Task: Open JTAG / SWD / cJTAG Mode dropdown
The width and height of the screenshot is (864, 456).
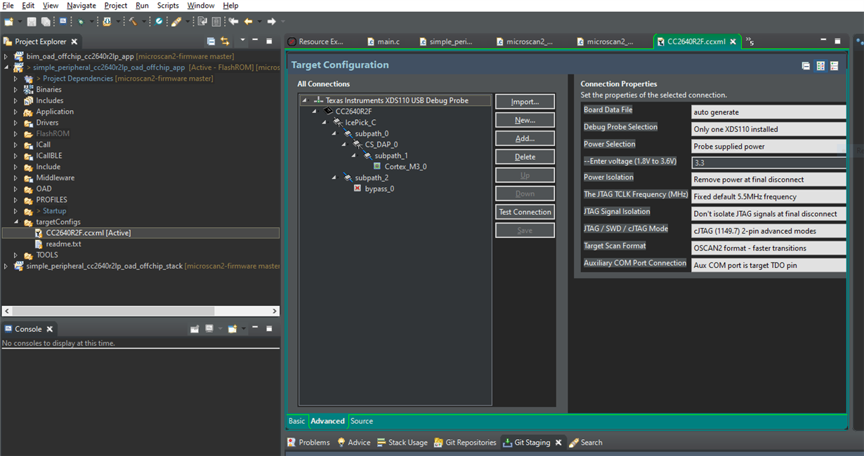Action: tap(768, 231)
